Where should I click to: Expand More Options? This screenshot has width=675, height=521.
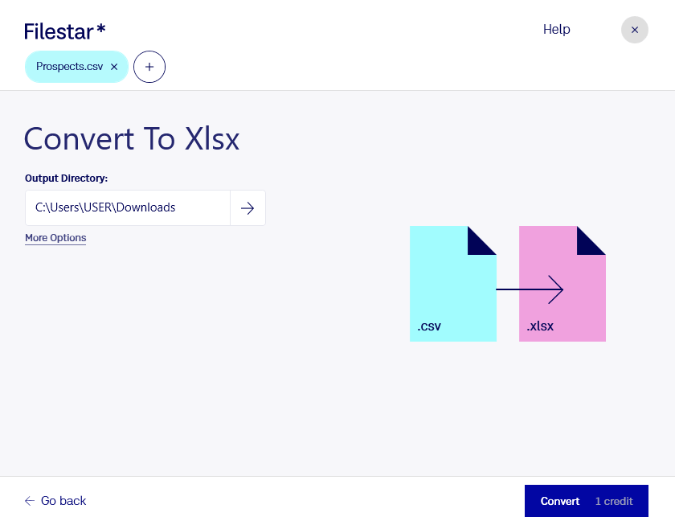point(55,238)
